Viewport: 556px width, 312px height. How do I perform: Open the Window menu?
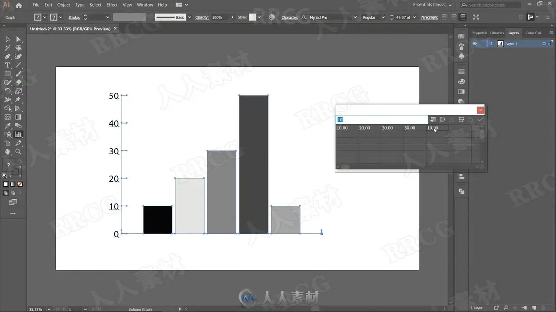pyautogui.click(x=145, y=5)
